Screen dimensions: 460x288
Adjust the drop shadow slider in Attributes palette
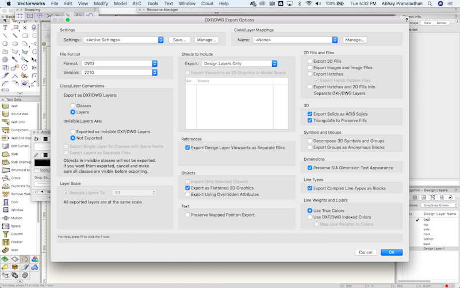tap(42, 184)
